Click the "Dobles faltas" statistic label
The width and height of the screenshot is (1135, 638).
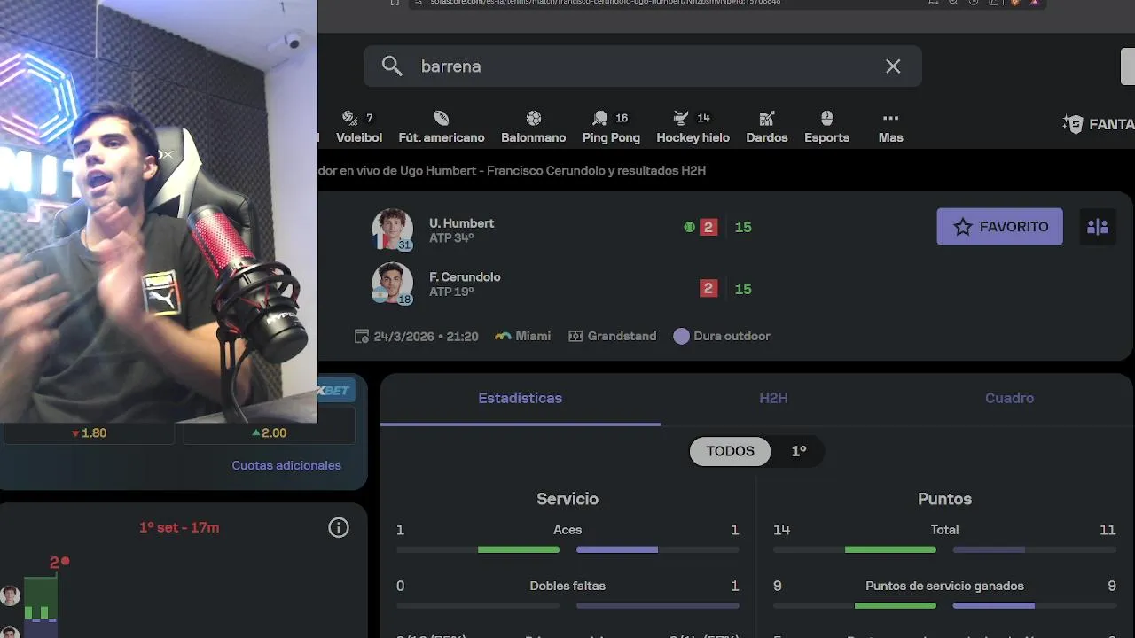pyautogui.click(x=567, y=586)
